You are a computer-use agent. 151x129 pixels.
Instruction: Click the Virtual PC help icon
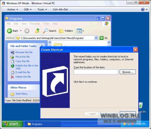[x=143, y=10]
